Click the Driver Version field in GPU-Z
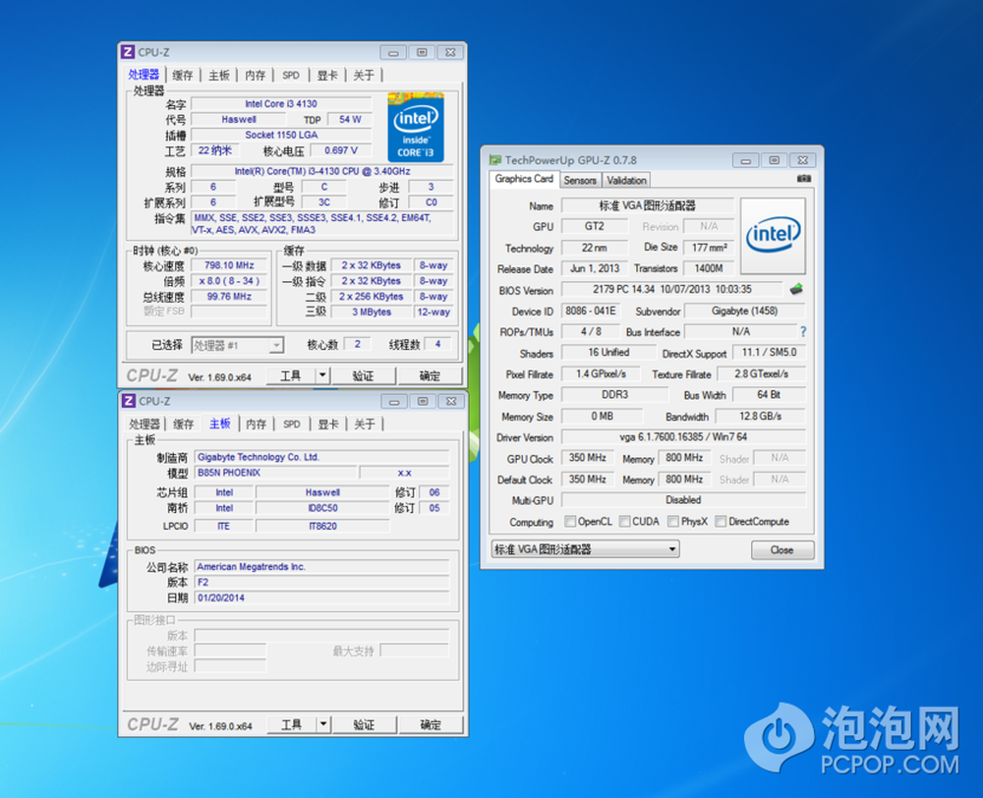 click(x=683, y=437)
